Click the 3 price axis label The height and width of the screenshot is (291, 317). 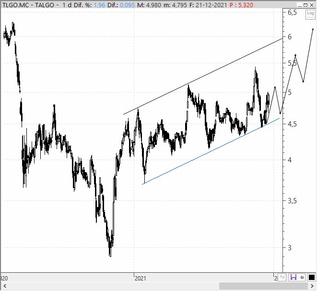click(290, 247)
